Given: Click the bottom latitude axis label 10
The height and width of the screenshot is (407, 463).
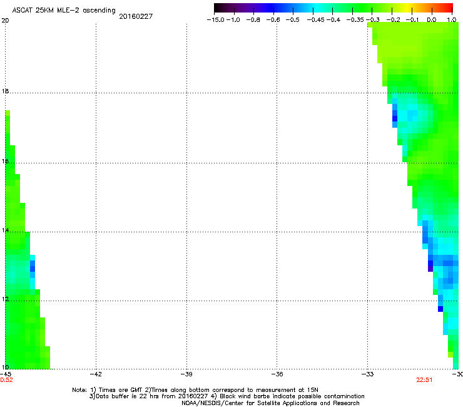Looking at the screenshot, I should [5, 367].
